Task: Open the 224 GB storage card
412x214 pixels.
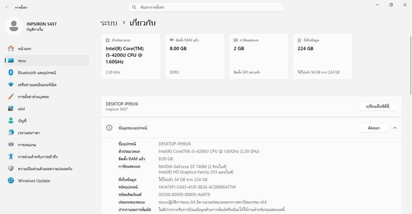Action: pyautogui.click(x=322, y=56)
